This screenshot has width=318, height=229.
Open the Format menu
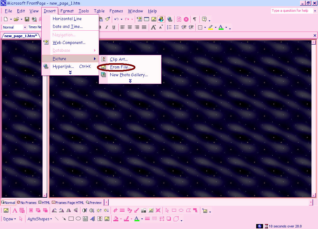tap(67, 11)
